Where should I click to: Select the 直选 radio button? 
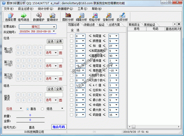click(28, 109)
